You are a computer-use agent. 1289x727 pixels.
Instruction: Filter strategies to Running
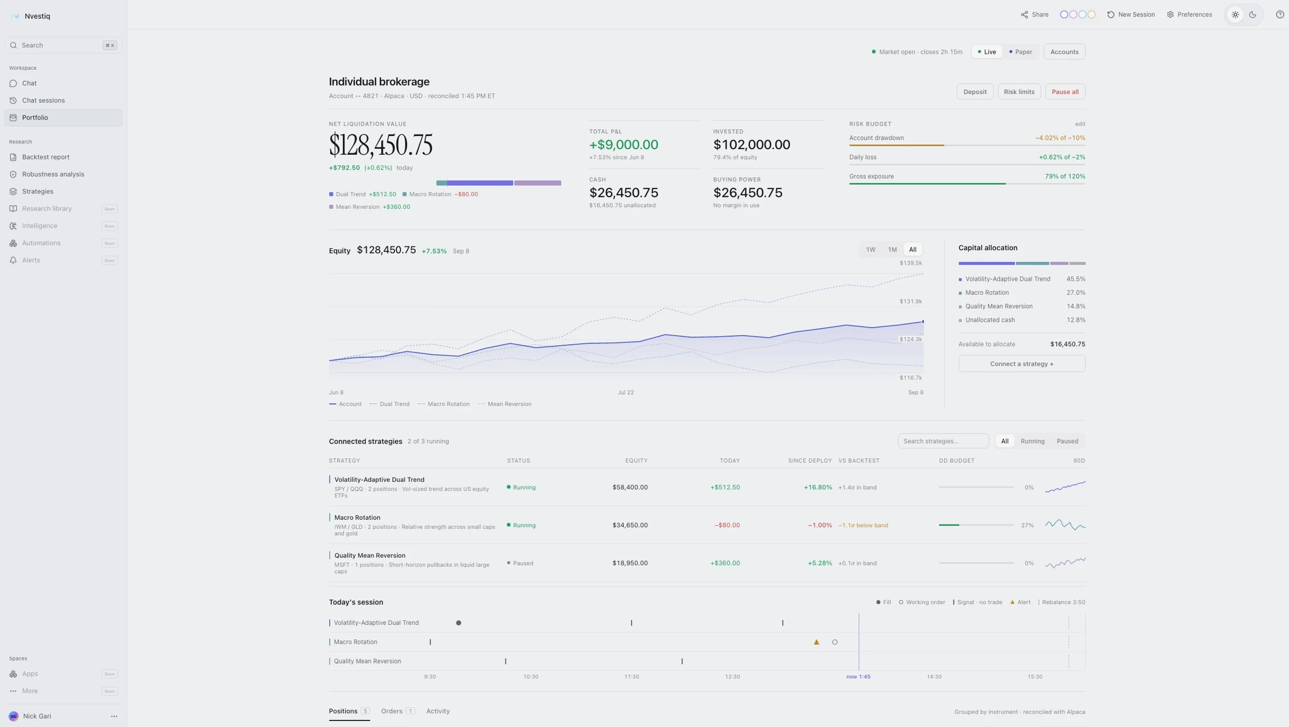click(x=1032, y=441)
